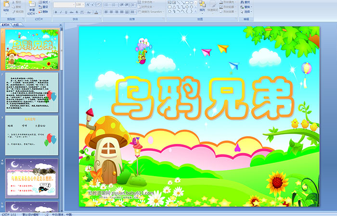Open the Drawing group dialog launcher
337x216 pixels.
236,19
